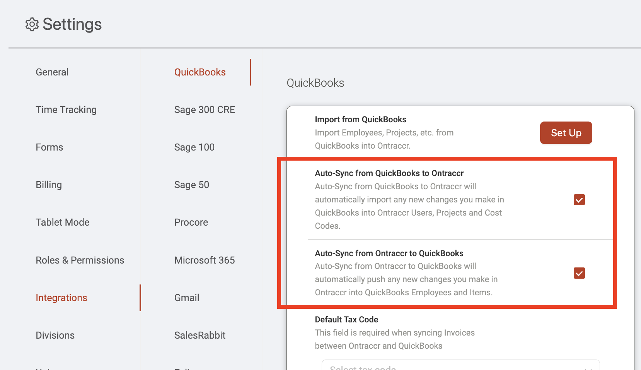This screenshot has width=641, height=370.
Task: Select the Gmail integration
Action: coord(187,298)
